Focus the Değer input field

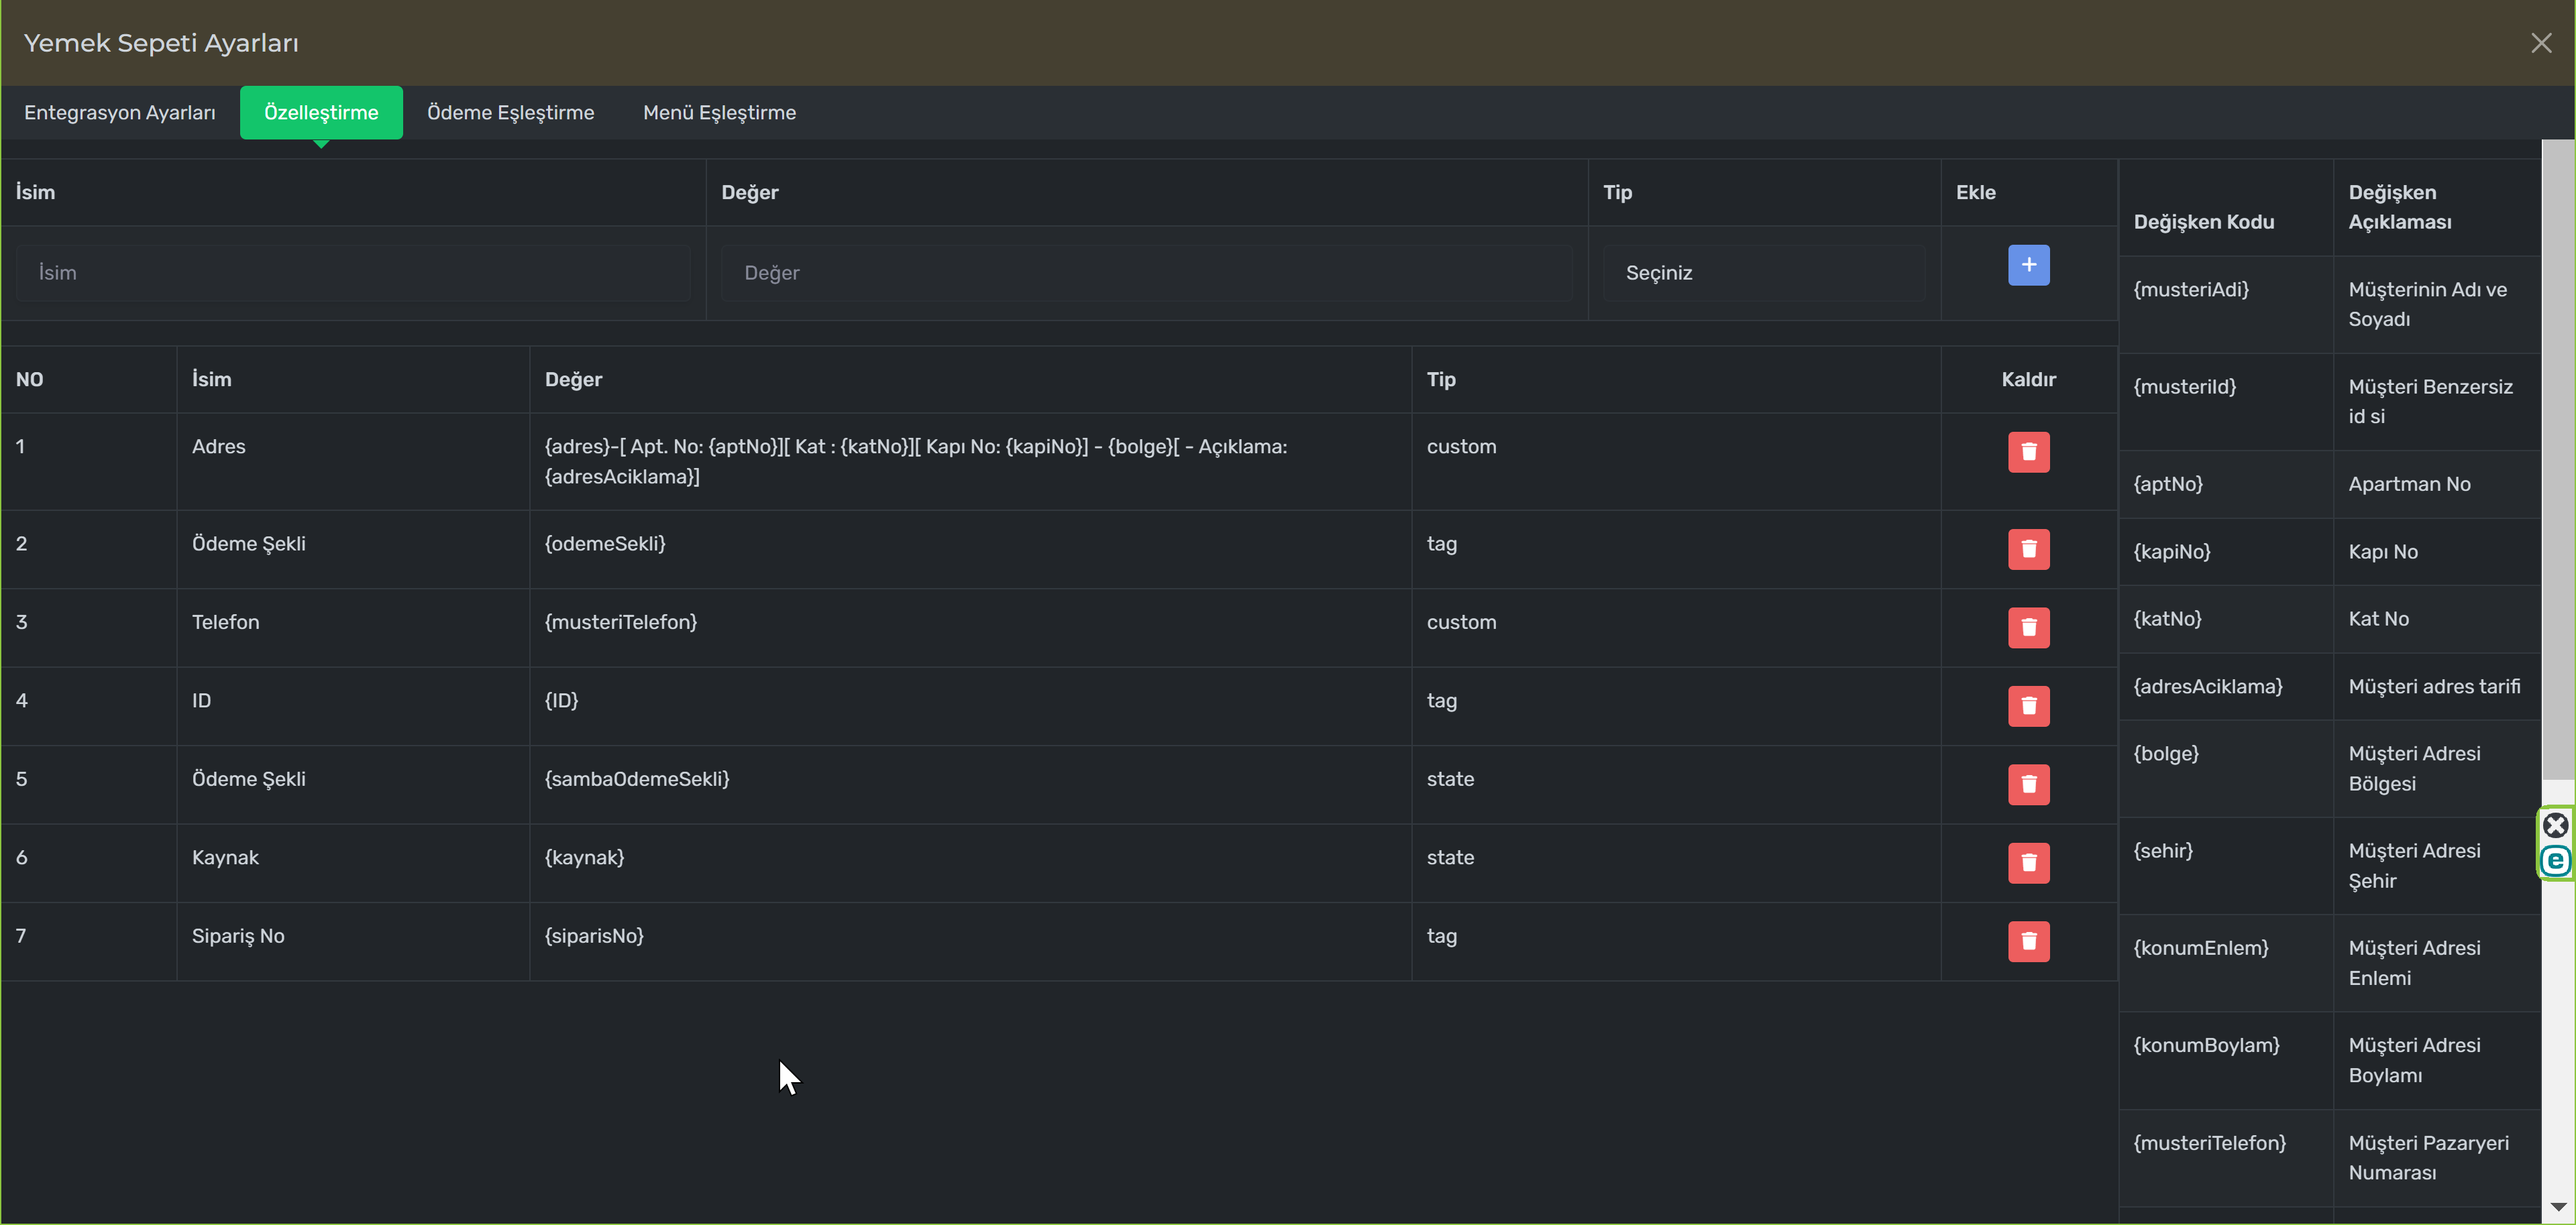[x=1146, y=273]
